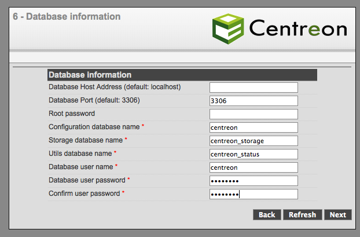360x237 pixels.
Task: Click the 'Confirm user password' label
Action: tap(85, 194)
